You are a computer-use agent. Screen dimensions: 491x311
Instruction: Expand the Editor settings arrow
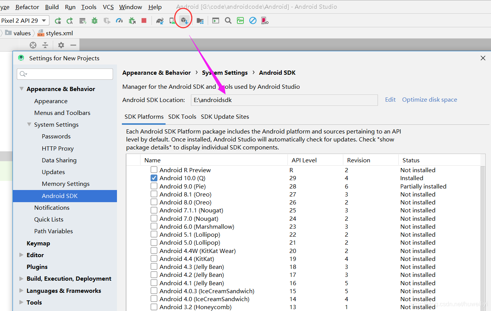(21, 255)
